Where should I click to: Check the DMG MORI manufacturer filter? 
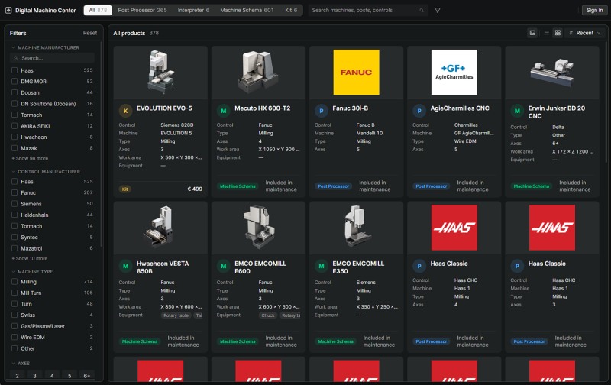click(15, 82)
